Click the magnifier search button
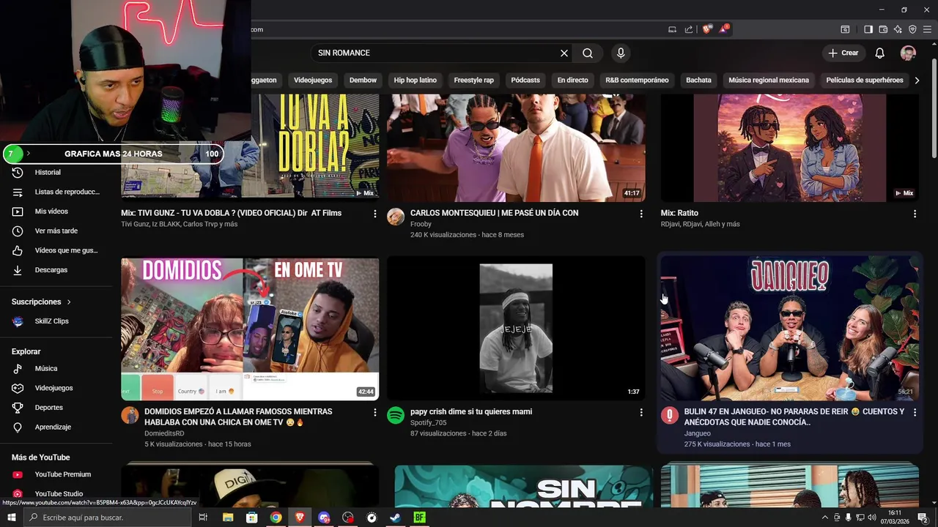Image resolution: width=938 pixels, height=527 pixels. (588, 53)
